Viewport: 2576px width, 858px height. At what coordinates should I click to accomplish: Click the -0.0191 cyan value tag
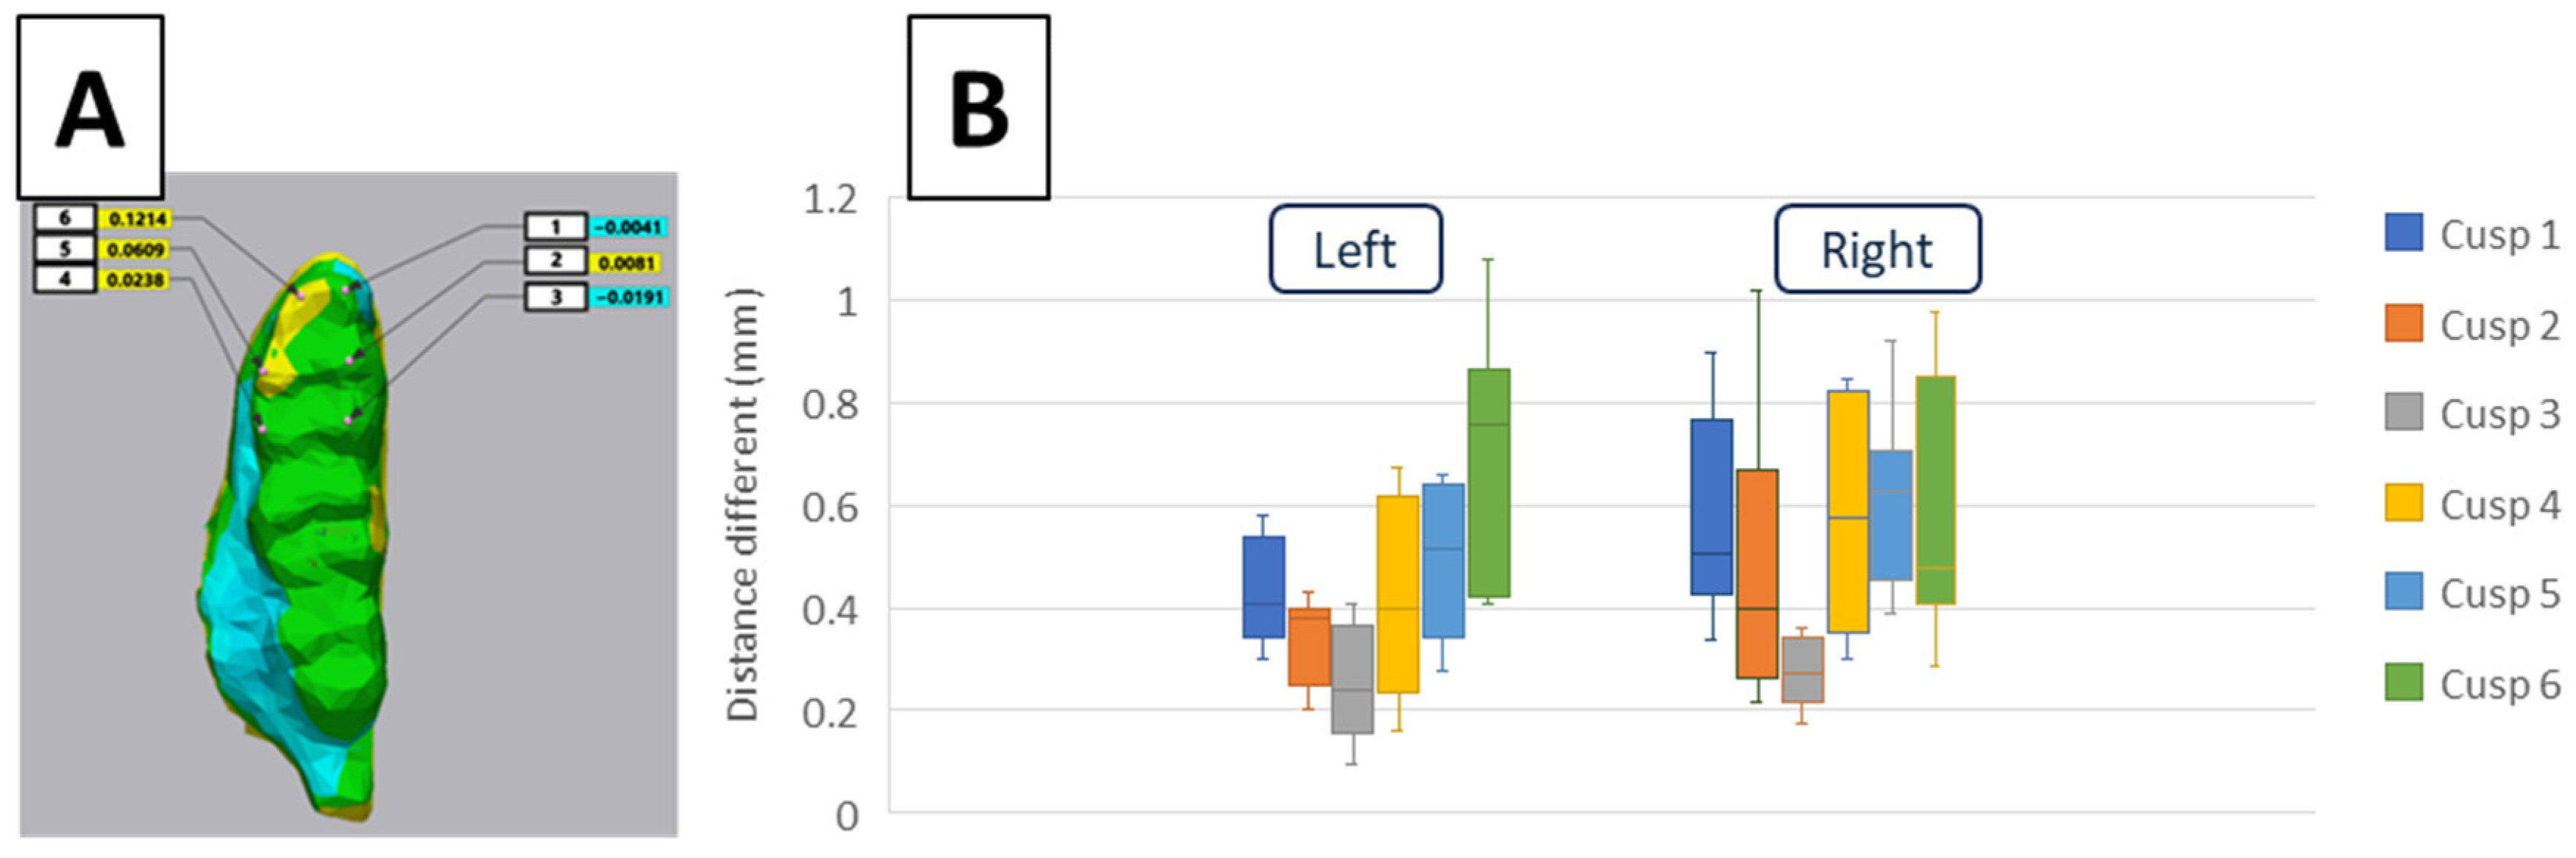pyautogui.click(x=628, y=298)
